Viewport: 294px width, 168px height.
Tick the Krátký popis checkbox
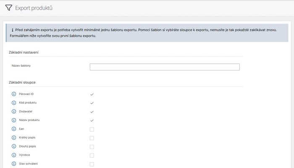(92, 138)
